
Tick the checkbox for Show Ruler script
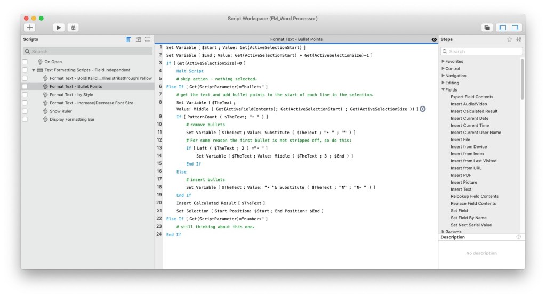[x=25, y=111]
